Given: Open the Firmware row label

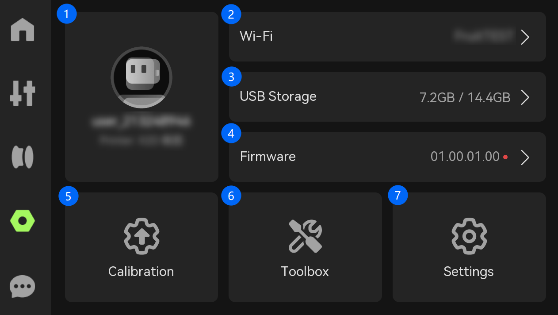Looking at the screenshot, I should pos(268,157).
